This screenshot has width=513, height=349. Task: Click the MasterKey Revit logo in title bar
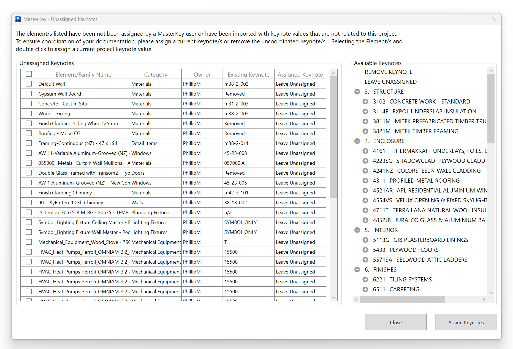tap(18, 19)
